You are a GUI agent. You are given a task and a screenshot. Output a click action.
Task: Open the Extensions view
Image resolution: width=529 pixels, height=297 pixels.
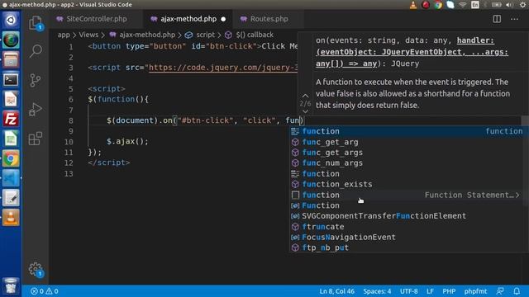coord(36,138)
